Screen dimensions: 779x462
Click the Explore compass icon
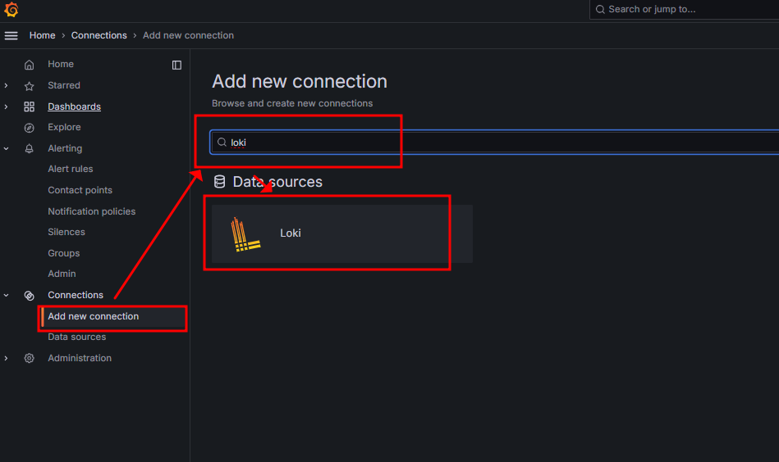(x=30, y=128)
